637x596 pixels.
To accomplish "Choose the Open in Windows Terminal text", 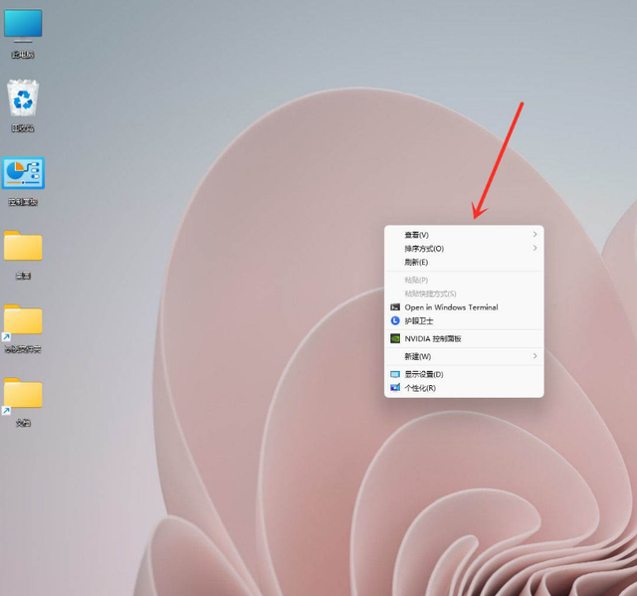I will pos(451,307).
